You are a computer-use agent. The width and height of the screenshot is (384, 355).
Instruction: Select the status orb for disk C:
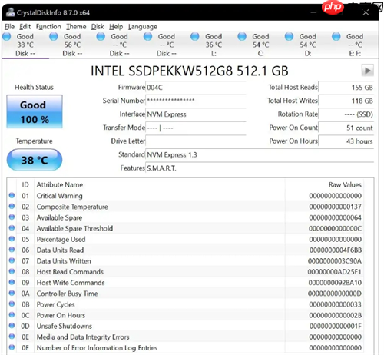pos(242,37)
